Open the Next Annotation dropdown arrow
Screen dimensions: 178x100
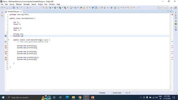121,8
